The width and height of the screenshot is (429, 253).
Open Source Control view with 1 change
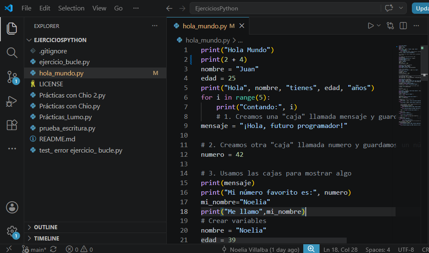(12, 78)
